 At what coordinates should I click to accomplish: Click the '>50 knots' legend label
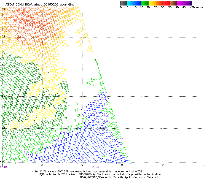pyautogui.click(x=196, y=7)
